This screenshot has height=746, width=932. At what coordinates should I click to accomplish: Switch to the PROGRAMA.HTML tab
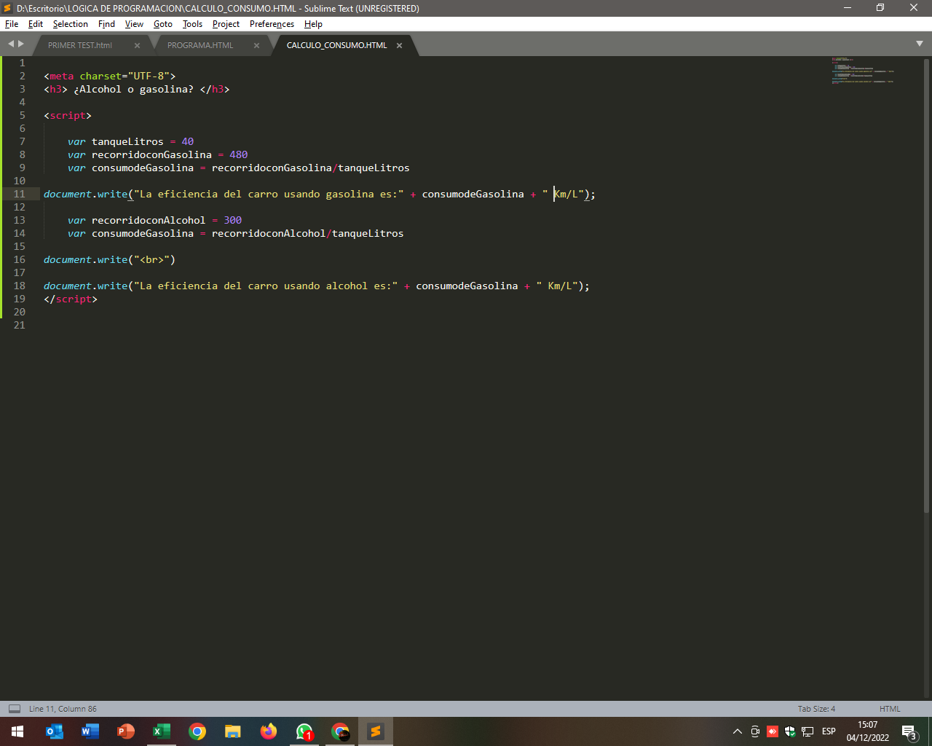click(x=200, y=45)
